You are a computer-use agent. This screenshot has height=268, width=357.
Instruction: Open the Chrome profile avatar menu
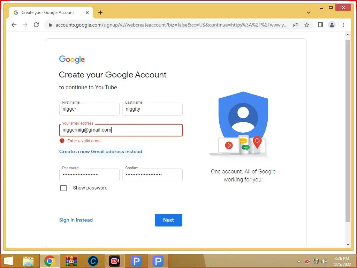(332, 25)
